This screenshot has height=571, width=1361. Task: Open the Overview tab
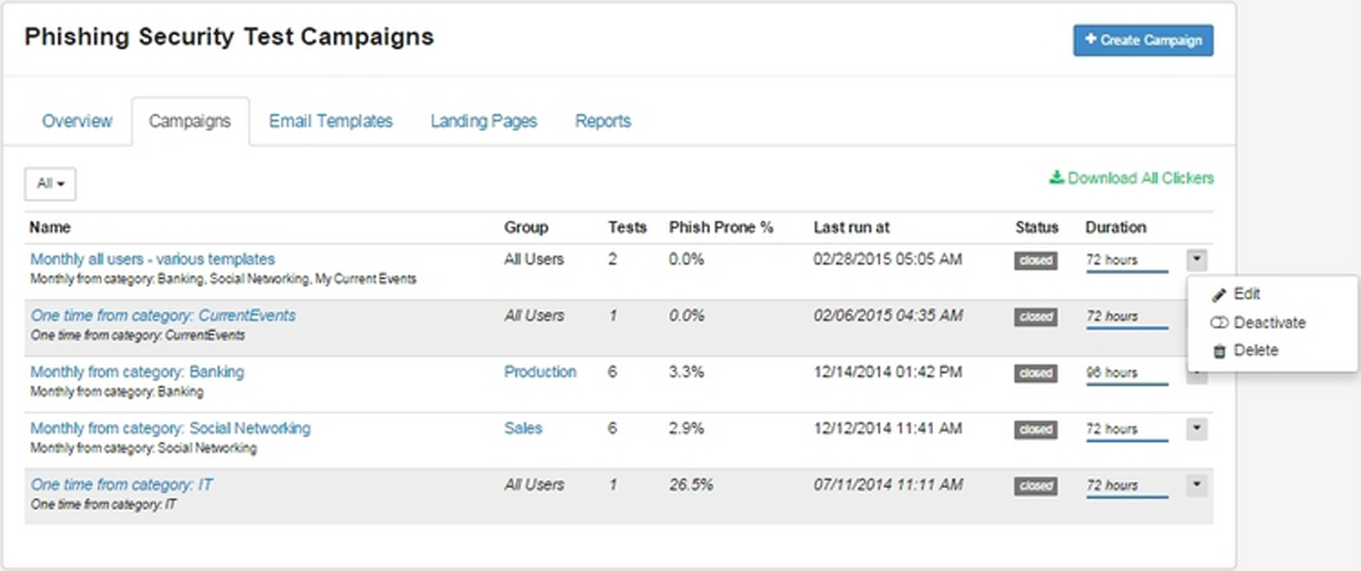(77, 121)
